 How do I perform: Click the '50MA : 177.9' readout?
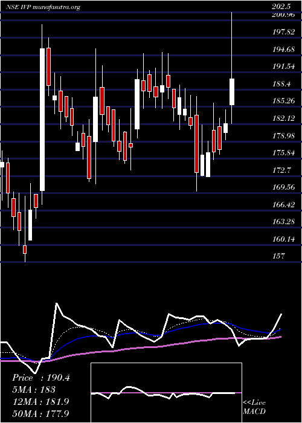pos(40,413)
